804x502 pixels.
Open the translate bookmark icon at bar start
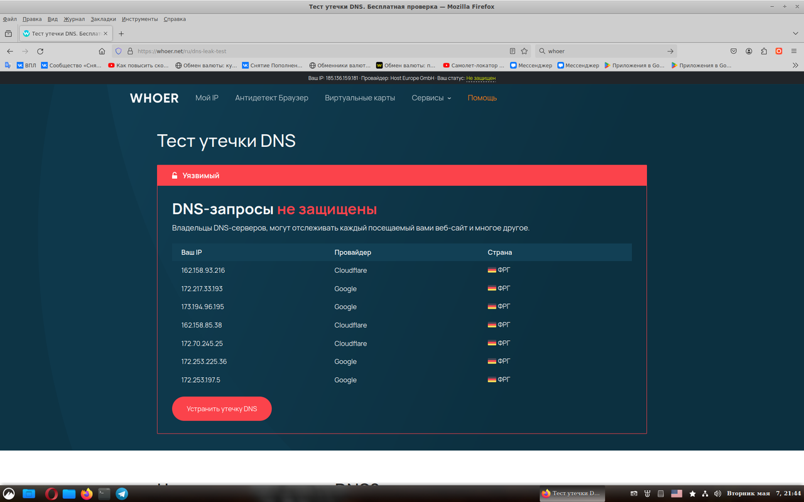[8, 65]
